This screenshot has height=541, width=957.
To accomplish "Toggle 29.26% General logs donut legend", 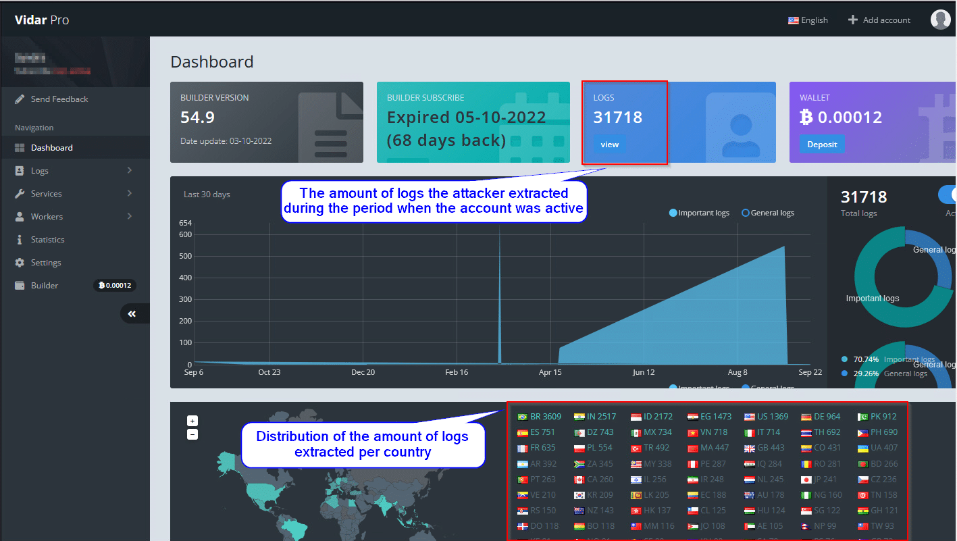I will 884,373.
